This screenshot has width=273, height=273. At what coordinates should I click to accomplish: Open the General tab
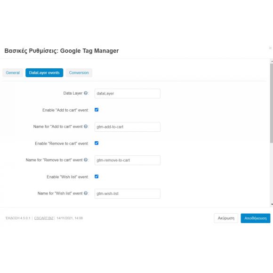(x=13, y=72)
